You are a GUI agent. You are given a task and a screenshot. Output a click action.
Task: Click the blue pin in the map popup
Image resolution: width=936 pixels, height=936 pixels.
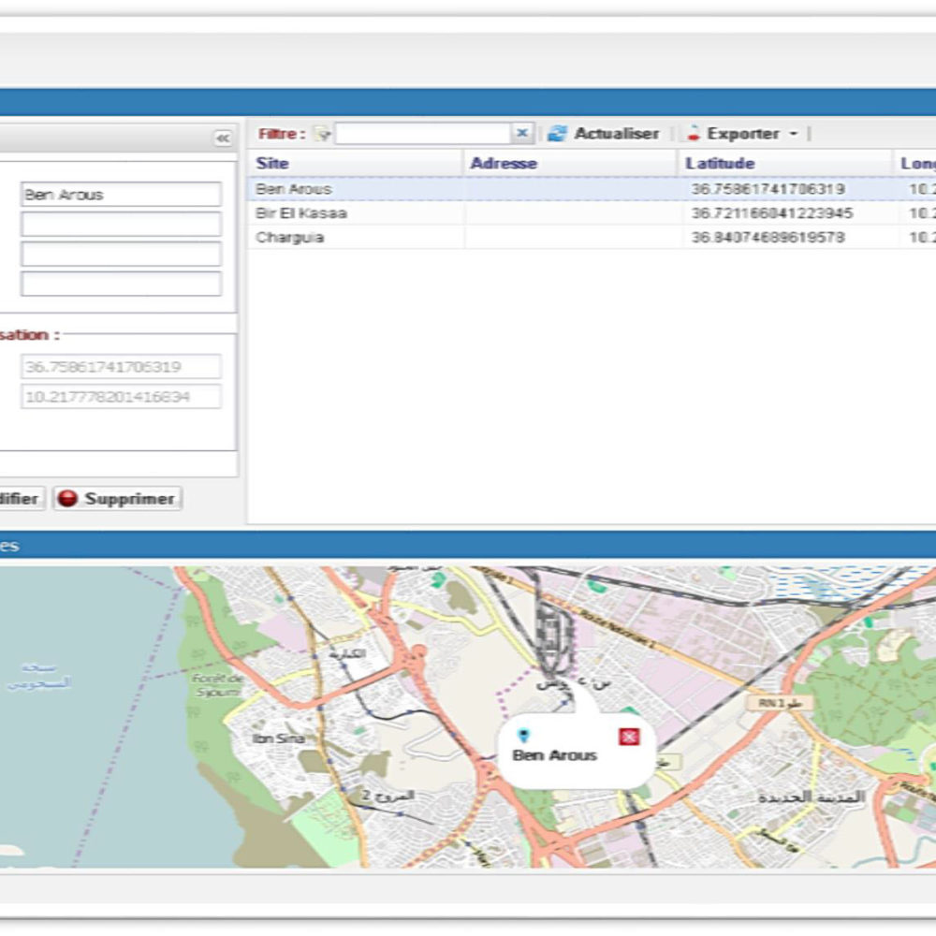pyautogui.click(x=523, y=736)
